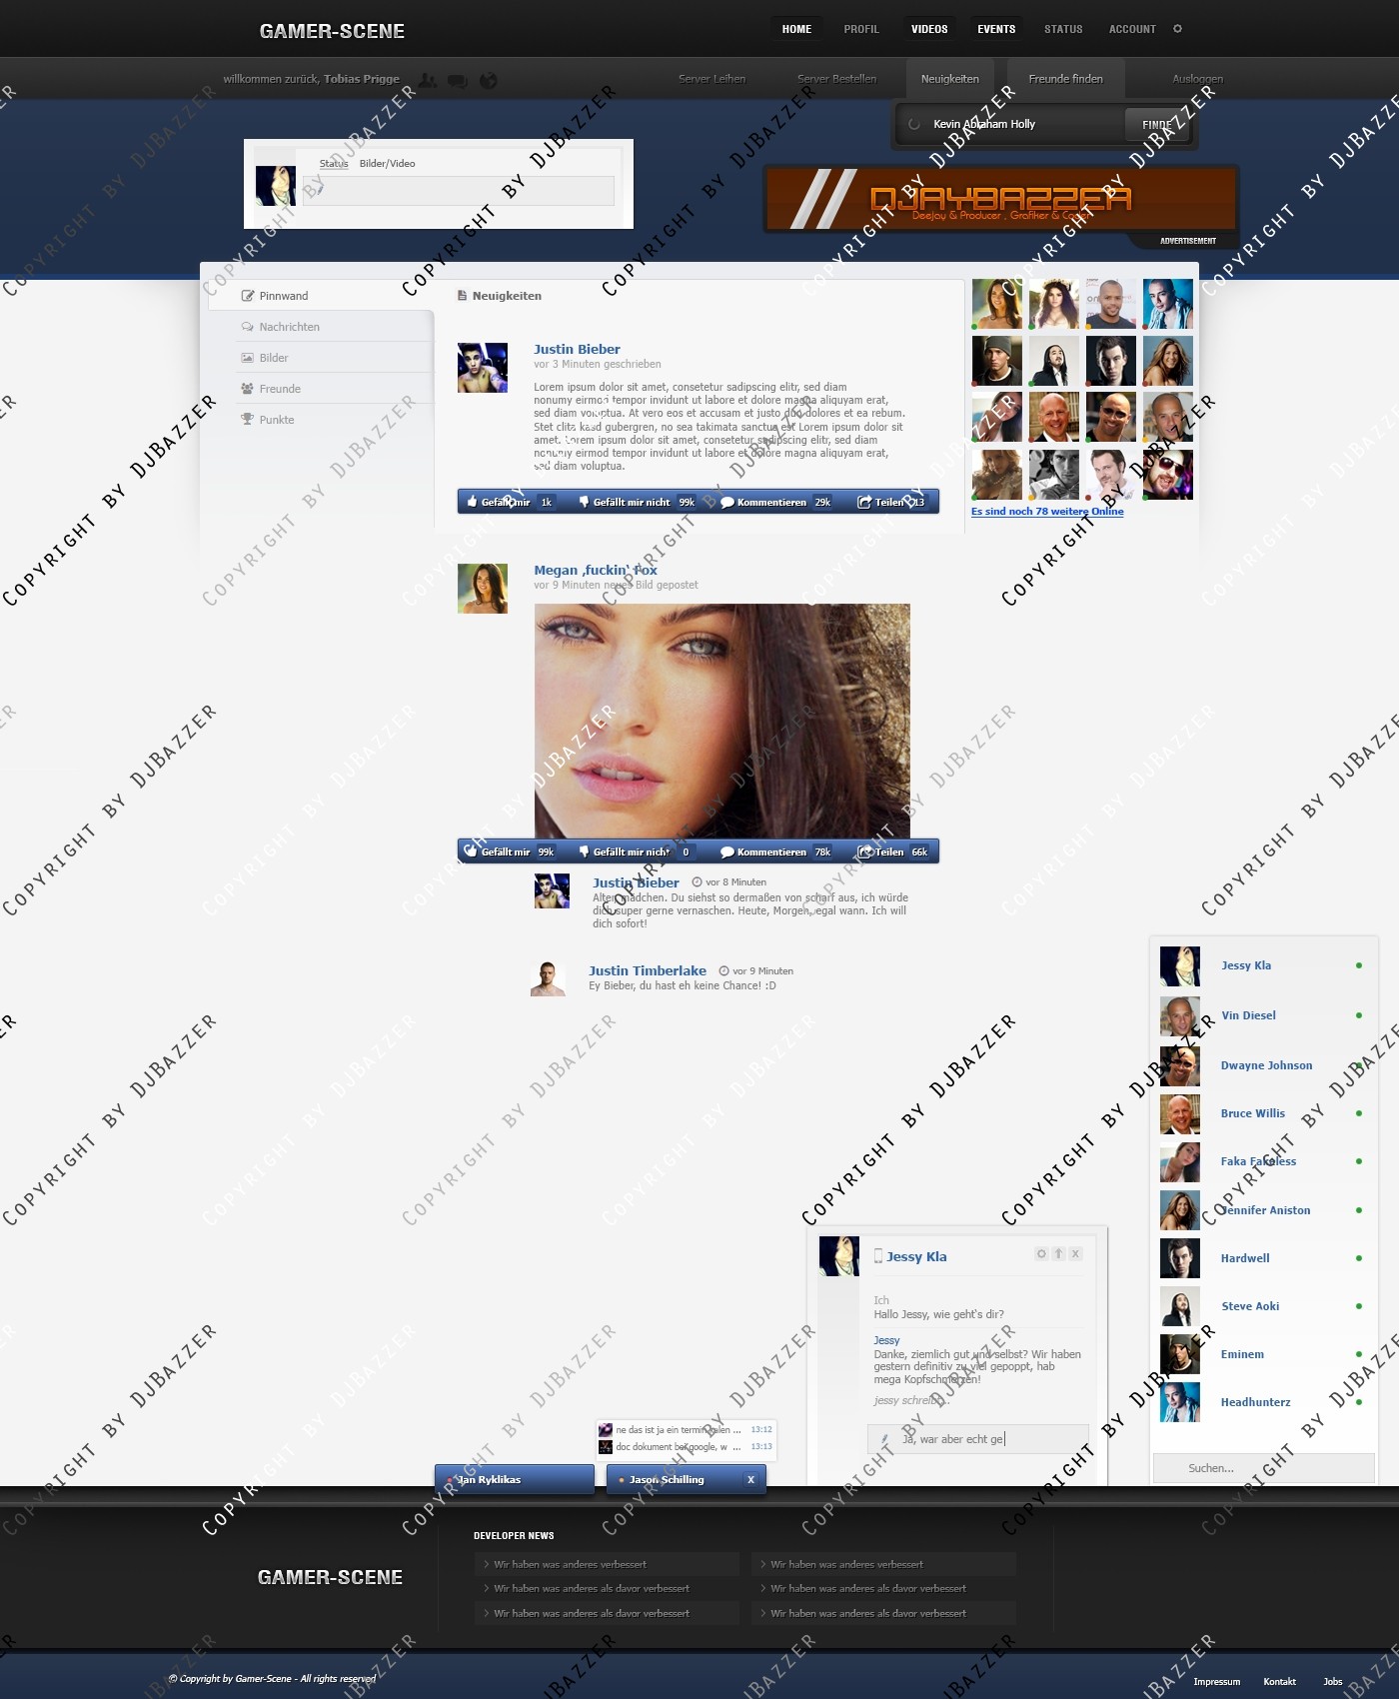1399x1699 pixels.
Task: Click the friend search field with Kevin Abraham Holly
Action: [1010, 125]
